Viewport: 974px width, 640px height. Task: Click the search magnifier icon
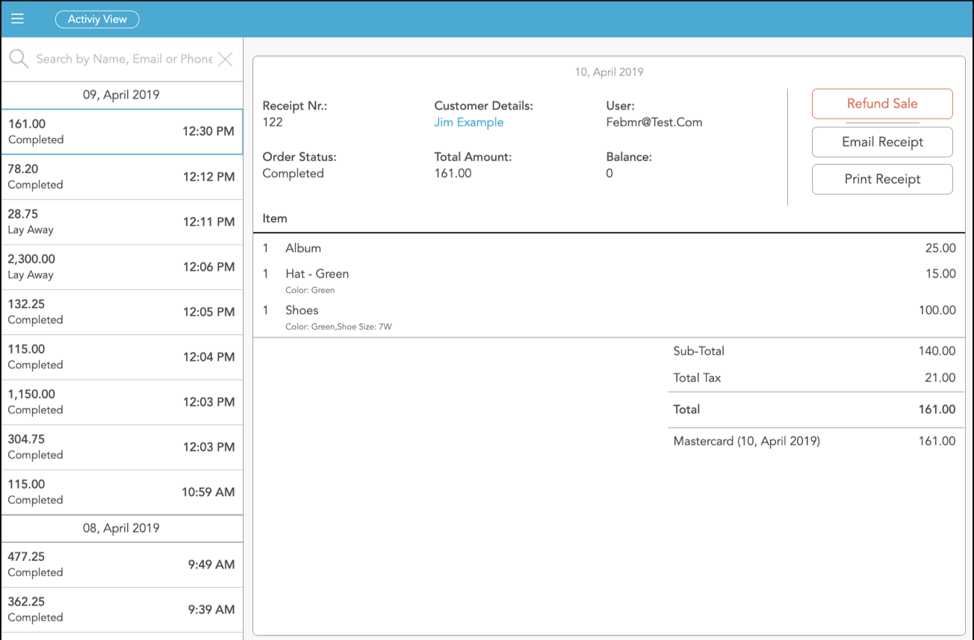coord(18,59)
